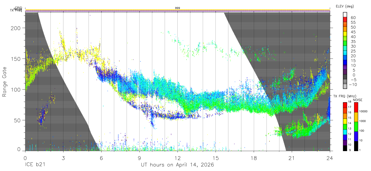Click the '9' tick on UT hours axis
Viewport: 371px width, 171px height.
139,158
